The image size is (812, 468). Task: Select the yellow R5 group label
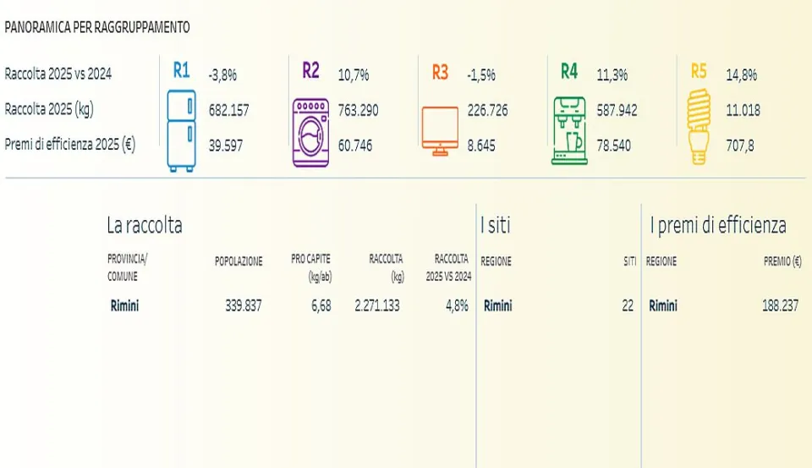[x=699, y=71]
